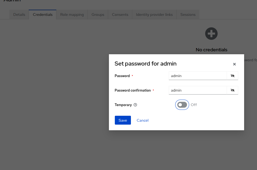This screenshot has height=170, width=257.
Task: Close the Set password dialog with X
Action: pyautogui.click(x=234, y=64)
